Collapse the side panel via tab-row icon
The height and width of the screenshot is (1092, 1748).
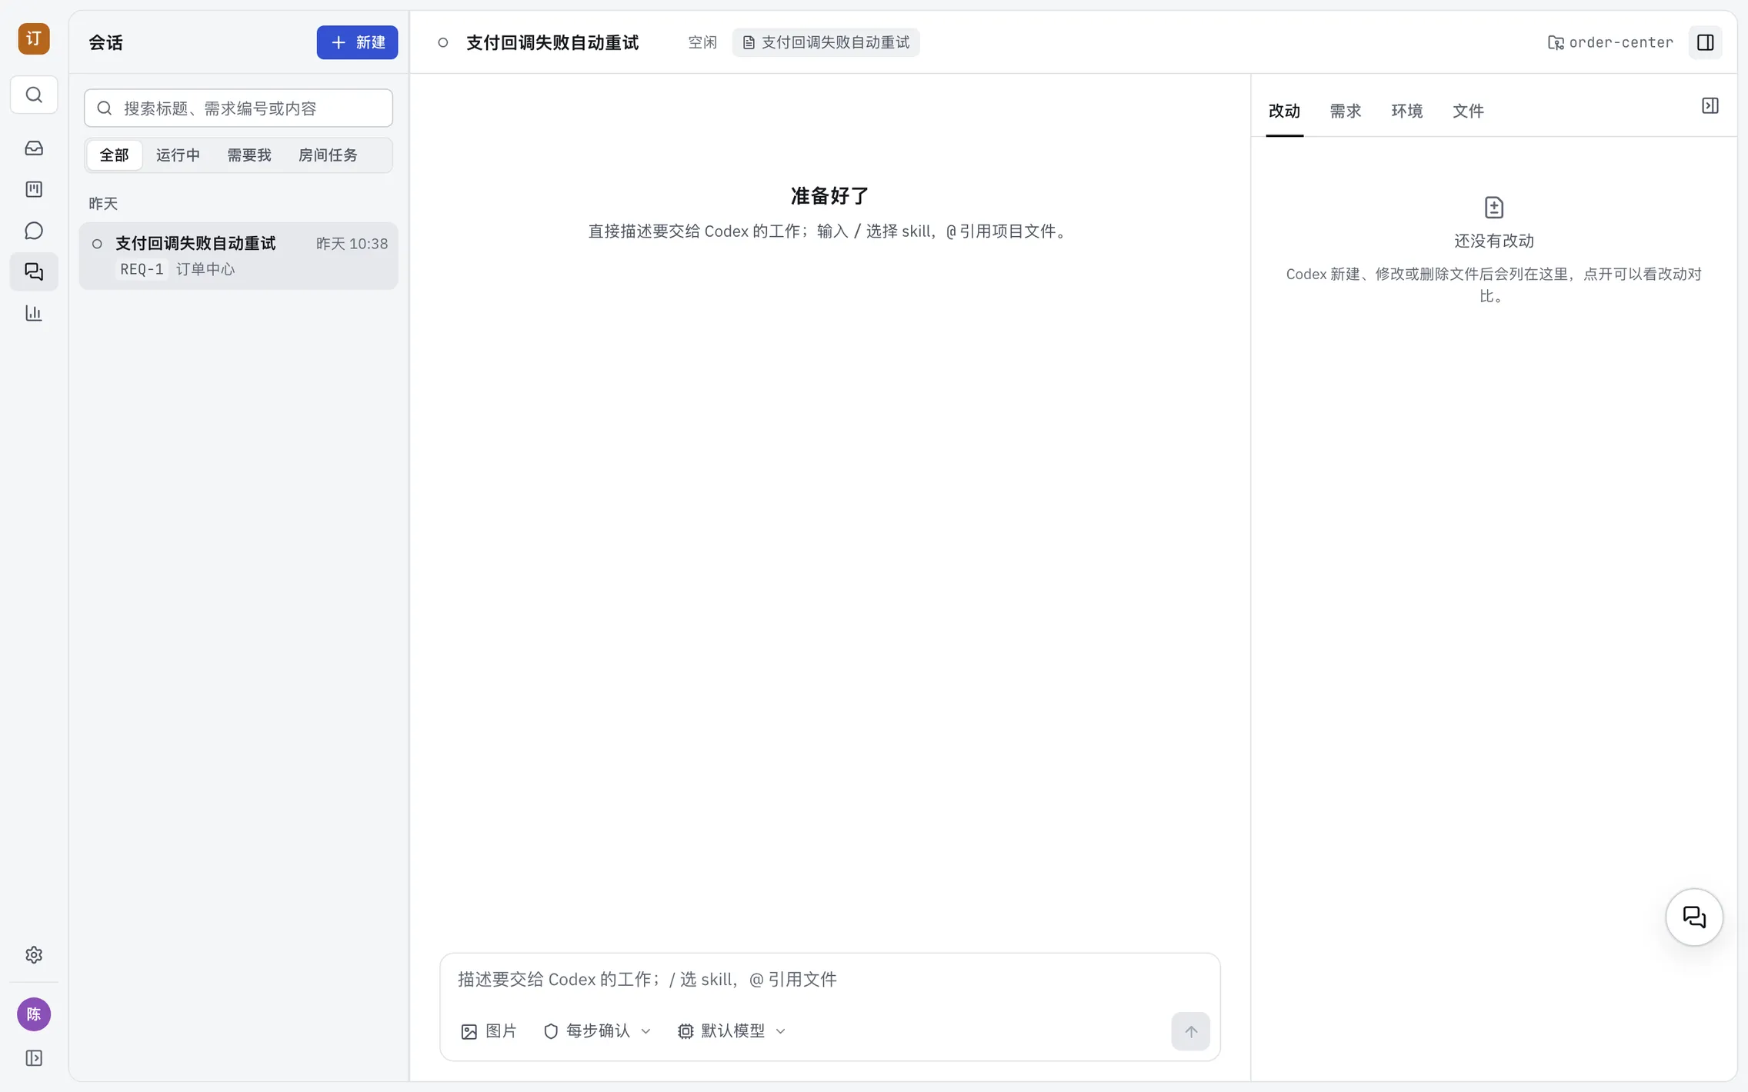click(1710, 106)
